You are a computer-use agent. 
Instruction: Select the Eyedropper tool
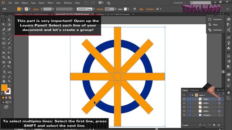pos(4,67)
